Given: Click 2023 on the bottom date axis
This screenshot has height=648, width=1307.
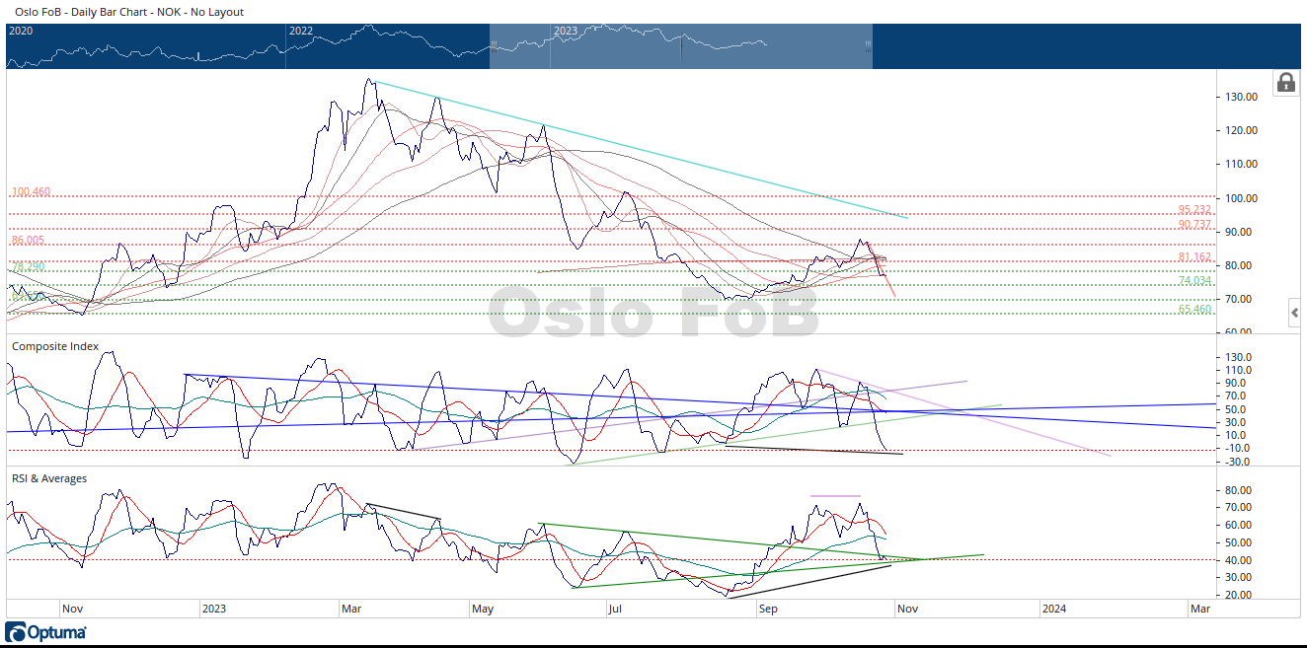Looking at the screenshot, I should click(213, 609).
